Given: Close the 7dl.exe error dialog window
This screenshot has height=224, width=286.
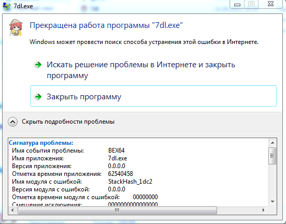Looking at the screenshot, I should click(x=270, y=4).
